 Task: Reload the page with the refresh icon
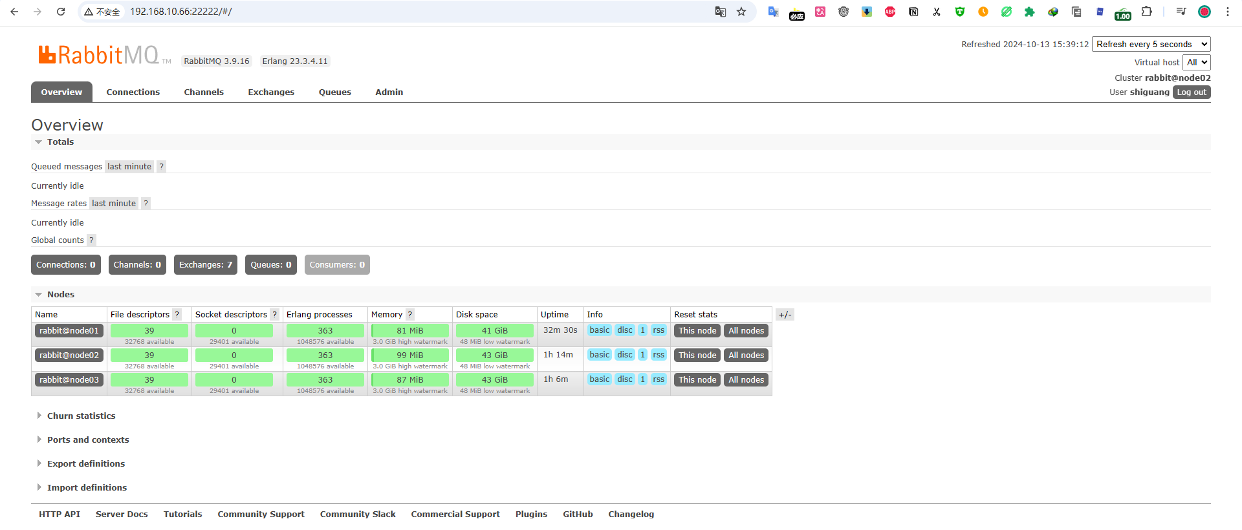click(61, 12)
